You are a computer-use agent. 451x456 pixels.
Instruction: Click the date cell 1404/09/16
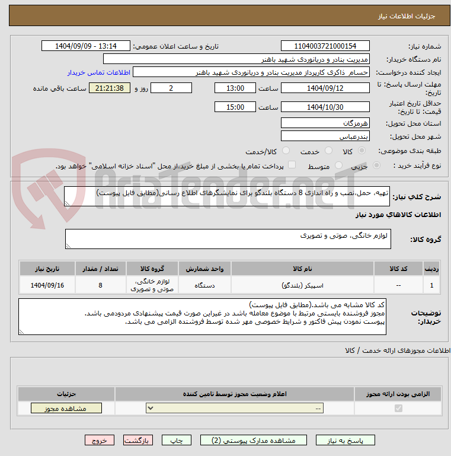coord(47,285)
